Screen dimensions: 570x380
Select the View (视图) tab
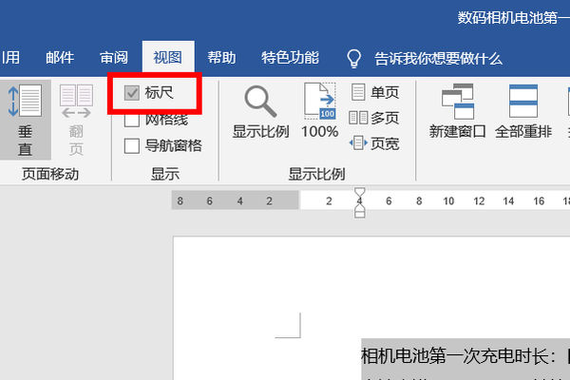(x=168, y=57)
